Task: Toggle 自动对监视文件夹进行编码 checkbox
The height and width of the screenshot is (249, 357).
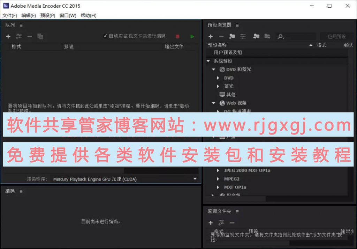Action: coord(105,36)
